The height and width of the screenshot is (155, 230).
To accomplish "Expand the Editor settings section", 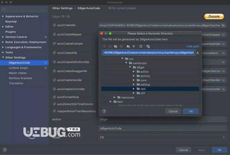I will 3,26.
